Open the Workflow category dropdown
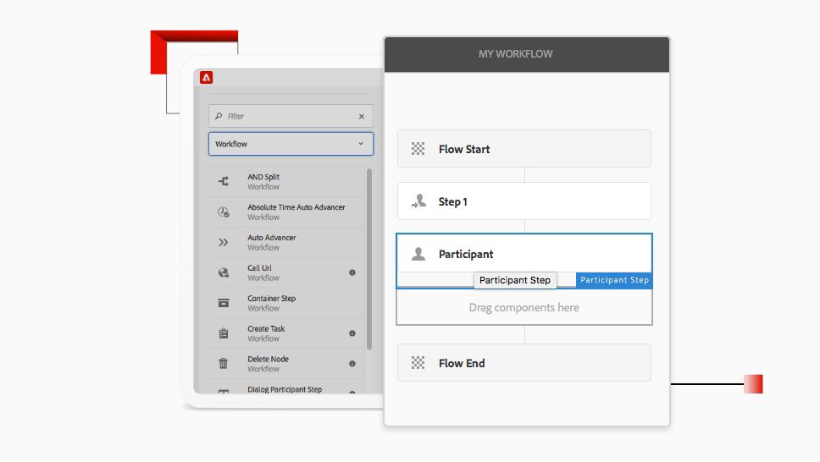 coord(291,144)
